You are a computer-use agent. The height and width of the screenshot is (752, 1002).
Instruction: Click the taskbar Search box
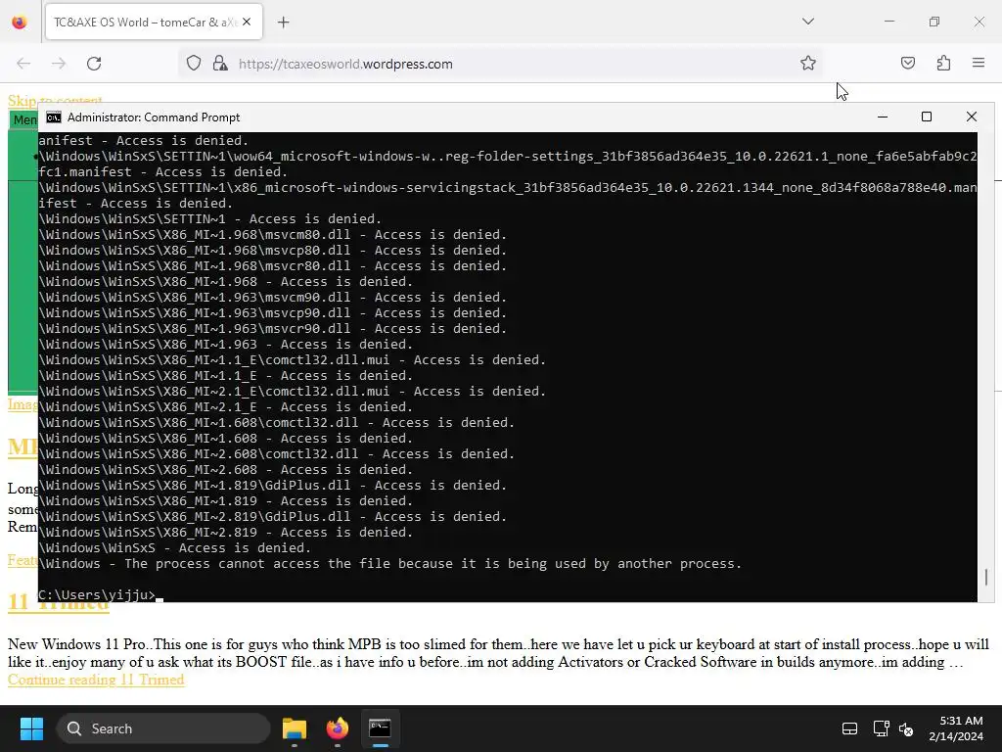[x=163, y=728]
